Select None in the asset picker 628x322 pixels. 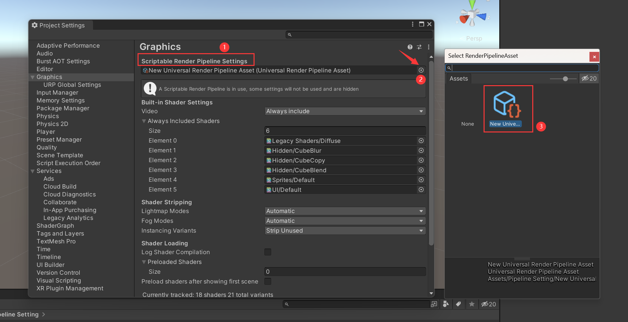468,124
